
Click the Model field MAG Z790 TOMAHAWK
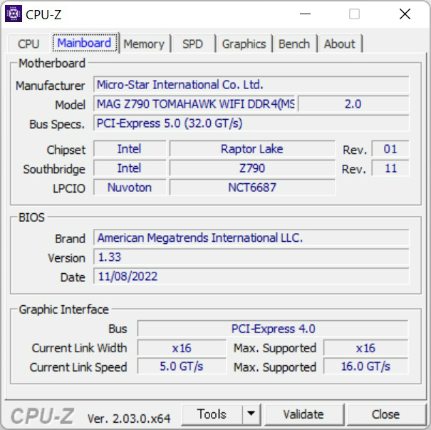194,104
